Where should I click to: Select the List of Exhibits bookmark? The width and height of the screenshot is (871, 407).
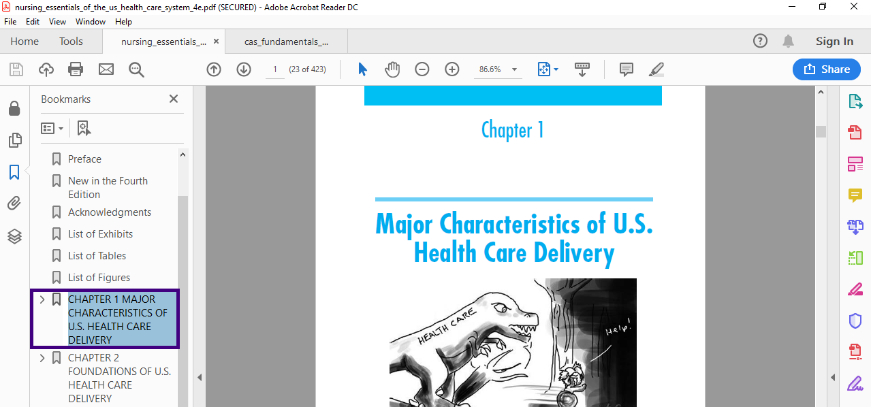click(x=100, y=234)
